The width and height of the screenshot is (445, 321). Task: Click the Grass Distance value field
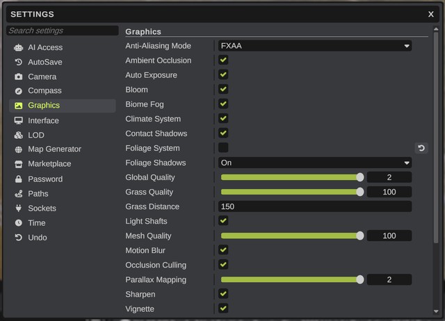[315, 206]
